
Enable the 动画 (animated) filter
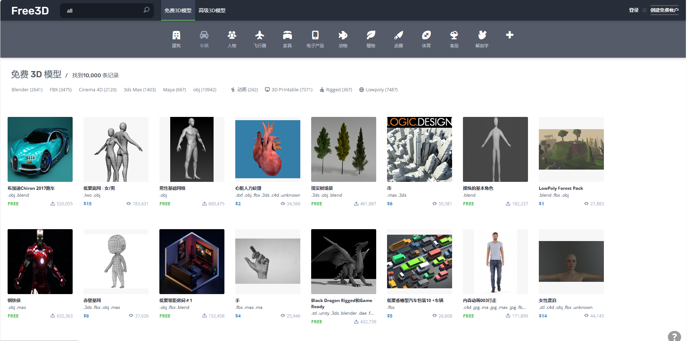[245, 89]
